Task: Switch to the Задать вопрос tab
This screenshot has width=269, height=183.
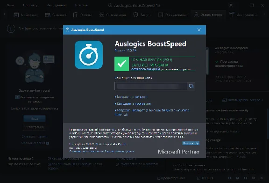Action: pyautogui.click(x=208, y=15)
